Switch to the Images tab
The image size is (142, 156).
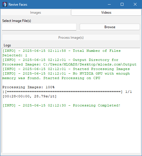pos(36,13)
